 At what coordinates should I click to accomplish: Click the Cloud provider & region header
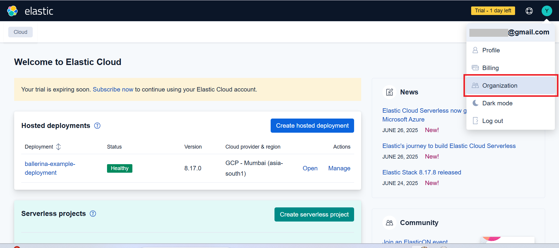[253, 147]
